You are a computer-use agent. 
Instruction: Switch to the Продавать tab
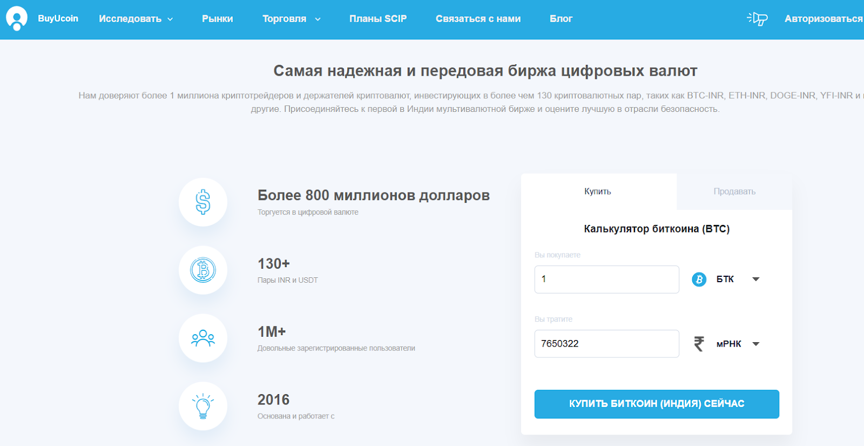pos(734,191)
